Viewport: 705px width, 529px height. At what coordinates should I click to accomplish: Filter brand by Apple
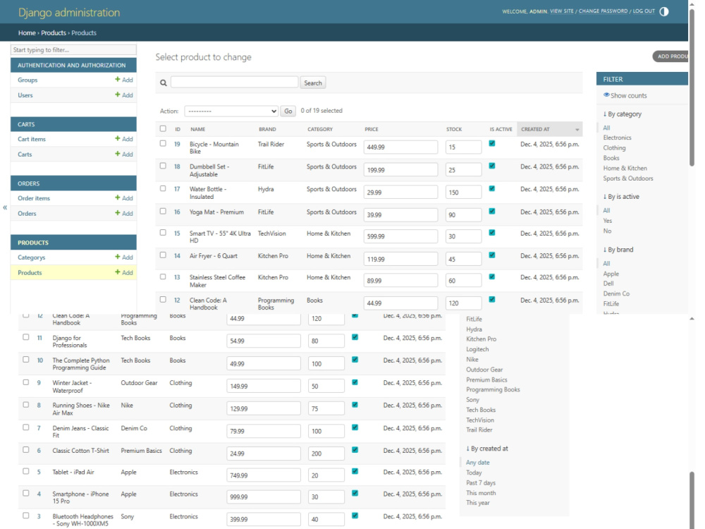(611, 274)
